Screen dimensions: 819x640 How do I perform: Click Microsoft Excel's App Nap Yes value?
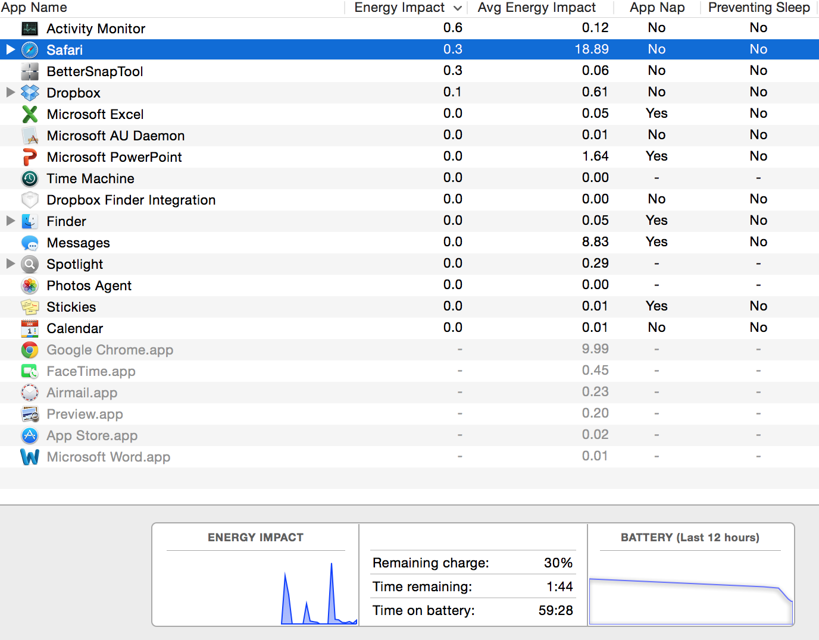point(657,114)
